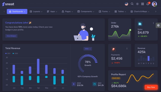Click the $4,679 sales value
The height and width of the screenshot is (92, 161).
coord(143,33)
